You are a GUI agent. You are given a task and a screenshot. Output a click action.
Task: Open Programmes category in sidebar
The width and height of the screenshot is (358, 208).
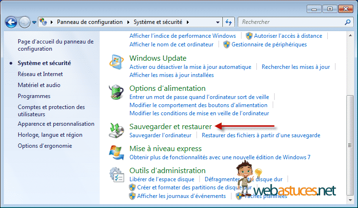pos(34,96)
